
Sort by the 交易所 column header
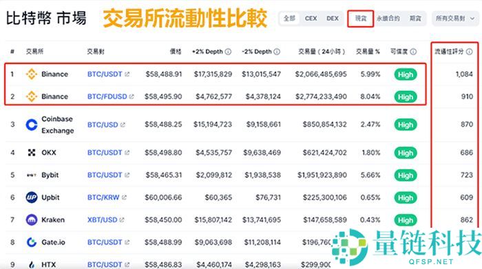[x=34, y=52]
